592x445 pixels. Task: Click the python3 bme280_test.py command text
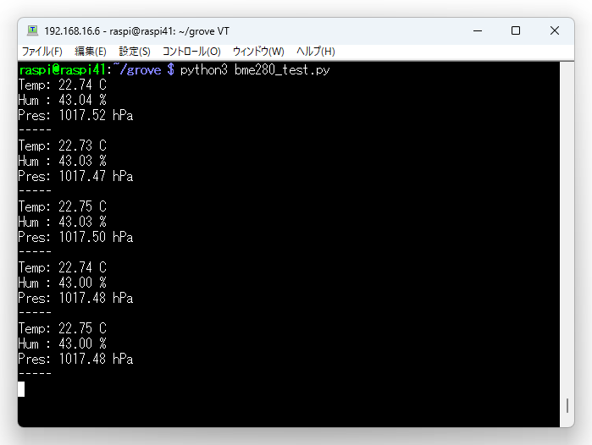(254, 69)
